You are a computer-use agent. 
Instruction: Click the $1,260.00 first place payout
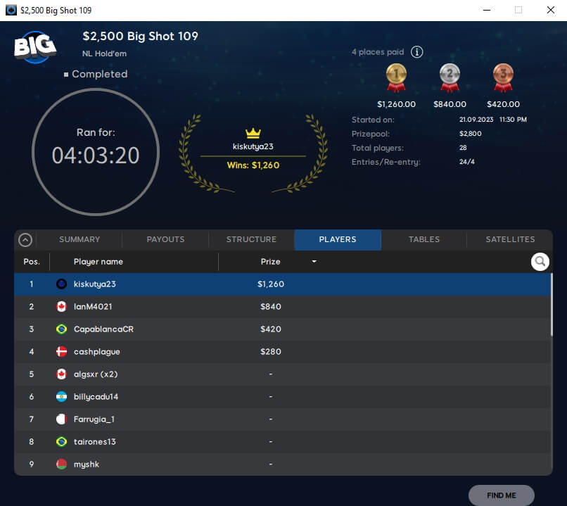click(396, 104)
